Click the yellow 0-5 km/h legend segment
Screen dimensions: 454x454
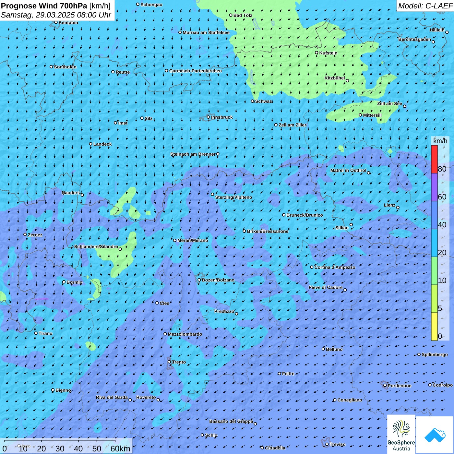pyautogui.click(x=434, y=327)
